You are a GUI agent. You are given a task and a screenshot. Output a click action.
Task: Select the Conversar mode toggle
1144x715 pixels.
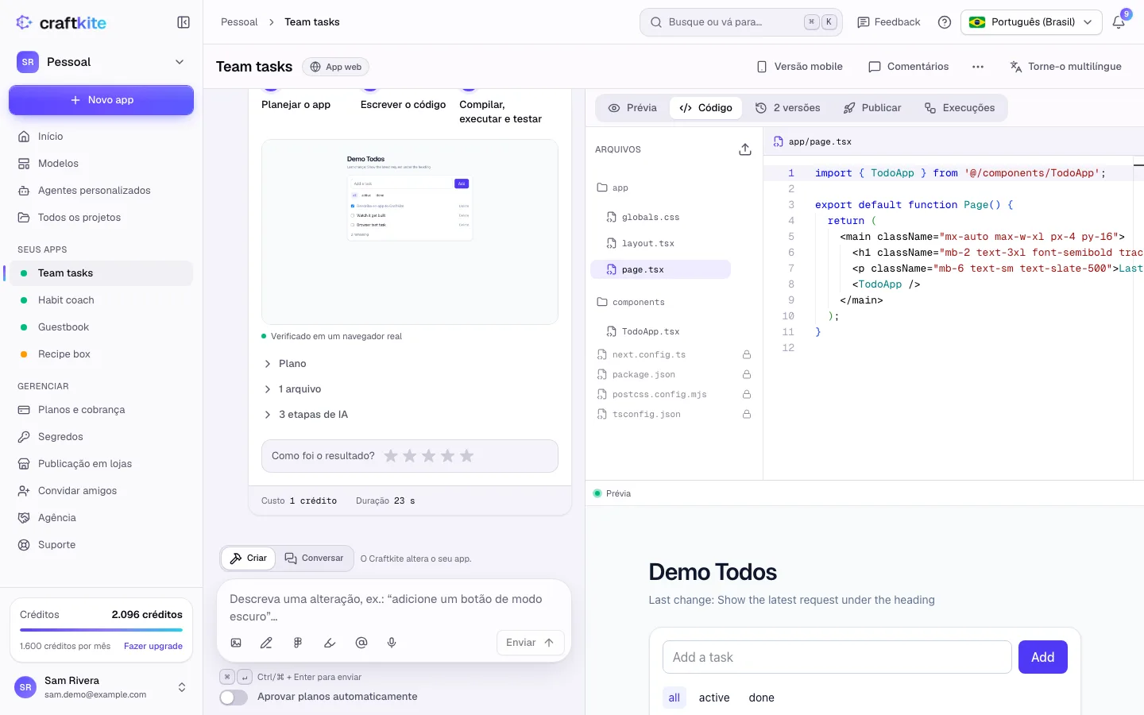click(315, 558)
